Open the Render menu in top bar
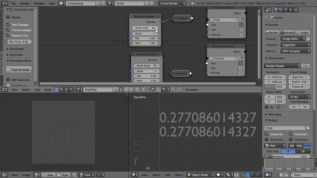 click(25, 3)
